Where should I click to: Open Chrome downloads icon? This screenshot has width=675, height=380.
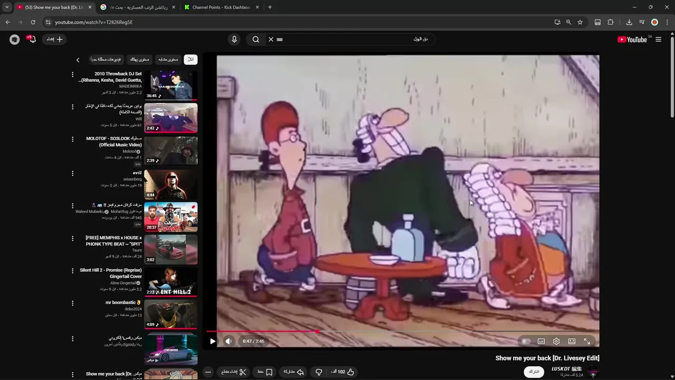629,22
